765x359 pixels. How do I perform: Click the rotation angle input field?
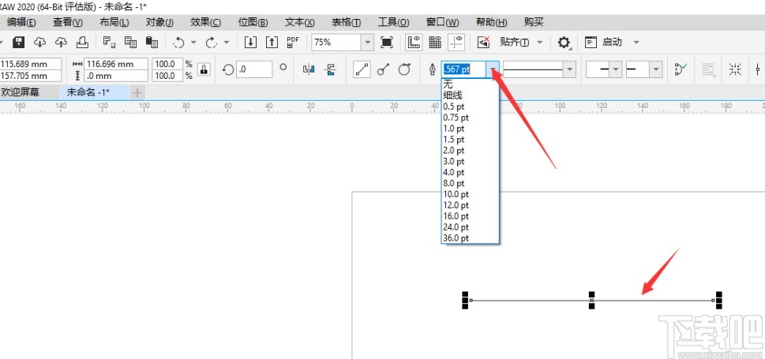pyautogui.click(x=254, y=69)
